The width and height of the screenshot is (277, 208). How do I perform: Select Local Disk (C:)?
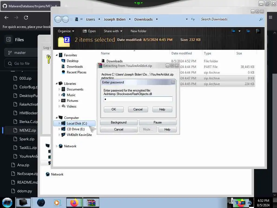[x=74, y=123]
